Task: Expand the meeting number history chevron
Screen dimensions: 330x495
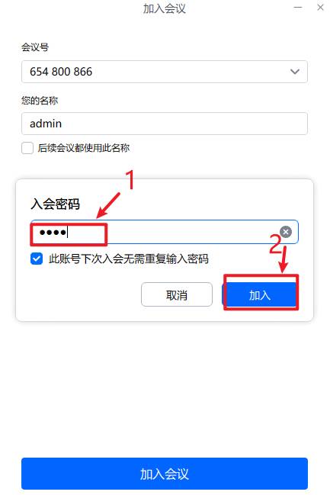Action: [x=295, y=72]
